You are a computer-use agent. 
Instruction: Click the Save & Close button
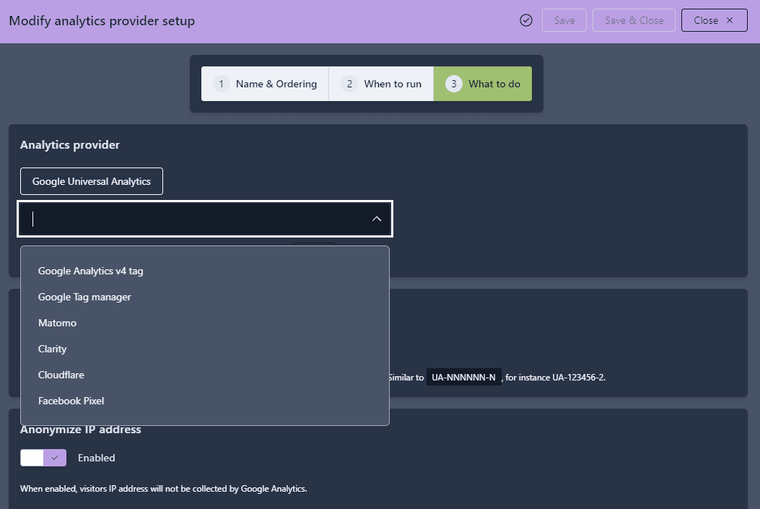click(634, 20)
